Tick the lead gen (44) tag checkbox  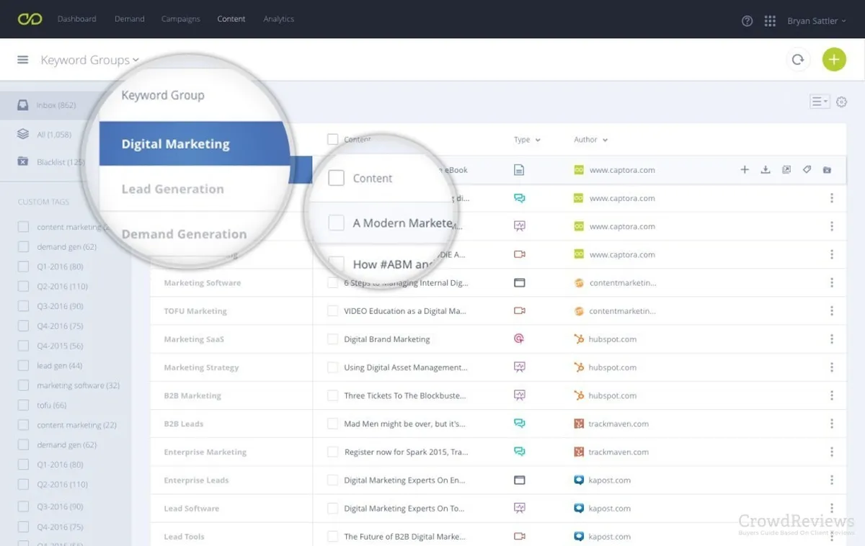(x=24, y=366)
